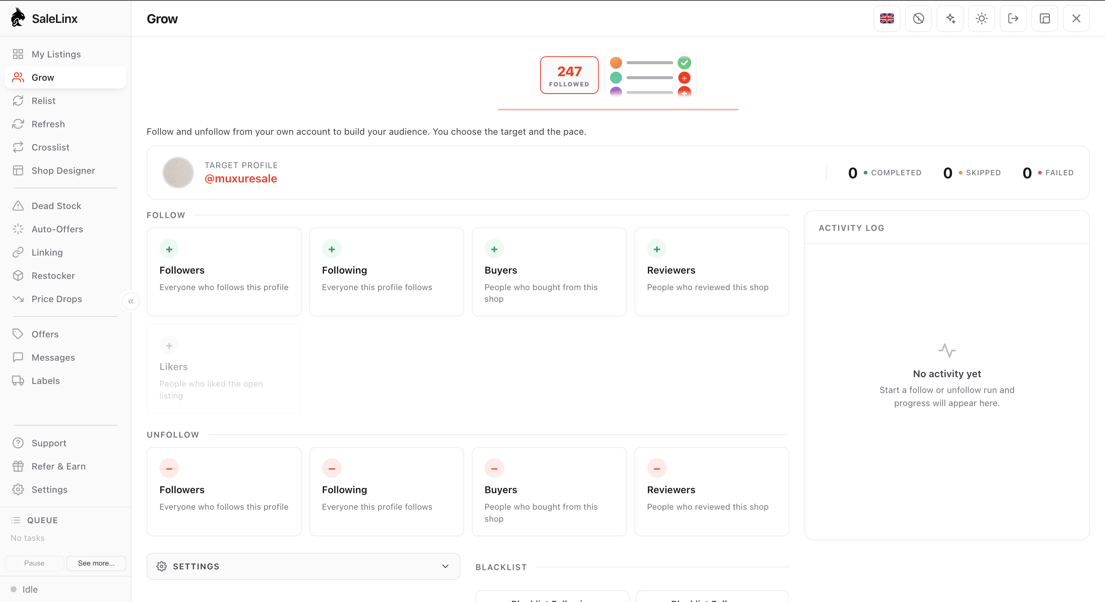Choose the Follow Following card

tap(386, 272)
